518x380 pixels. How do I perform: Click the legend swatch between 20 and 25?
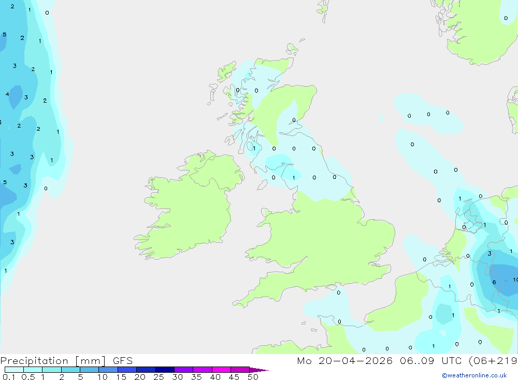pos(146,370)
